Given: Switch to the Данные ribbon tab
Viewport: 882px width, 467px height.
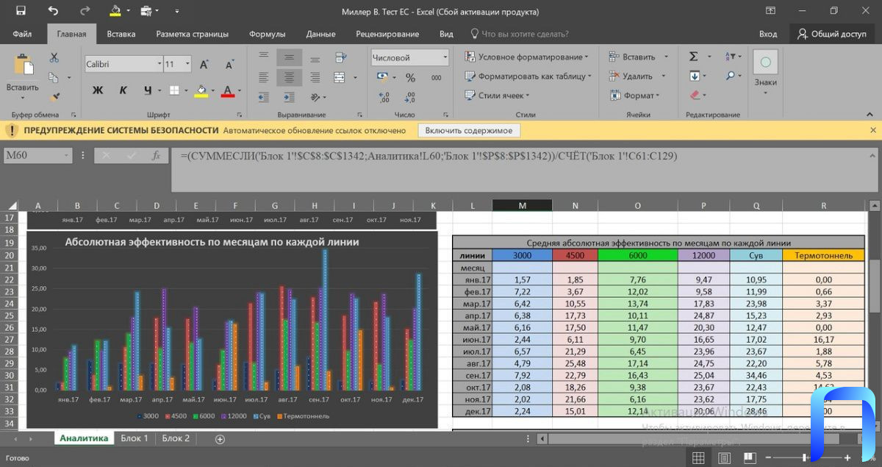Looking at the screenshot, I should coord(320,34).
